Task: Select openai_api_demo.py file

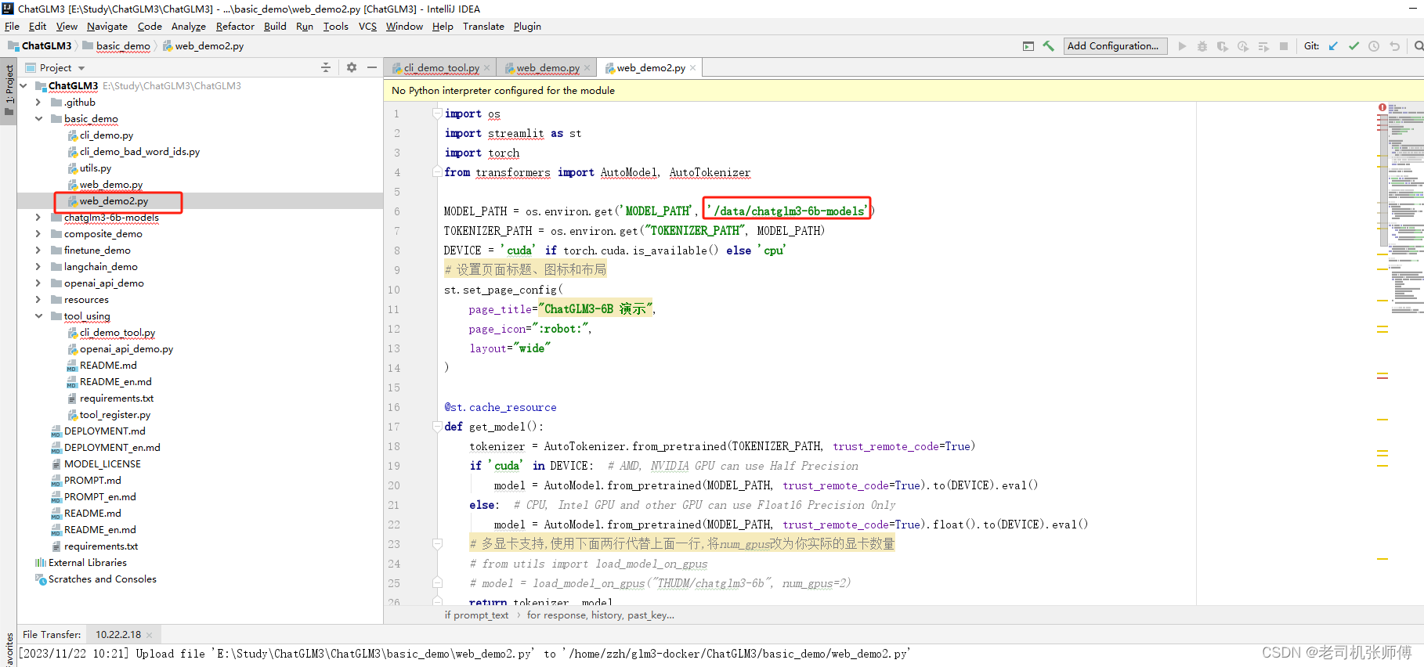Action: coord(126,349)
